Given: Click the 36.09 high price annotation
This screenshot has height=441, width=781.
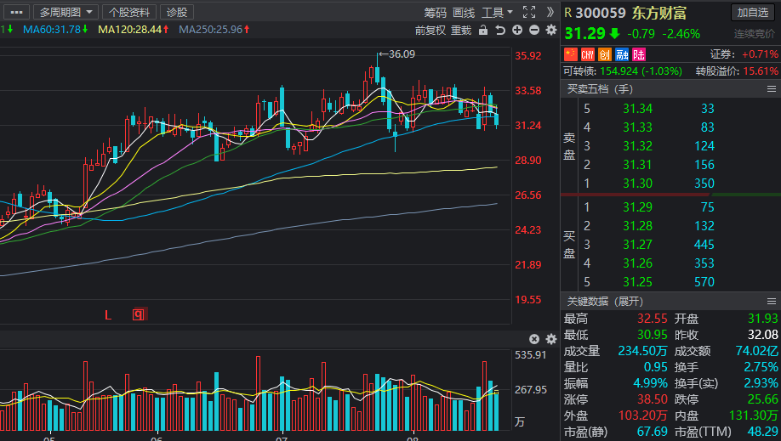Looking at the screenshot, I should pos(396,54).
